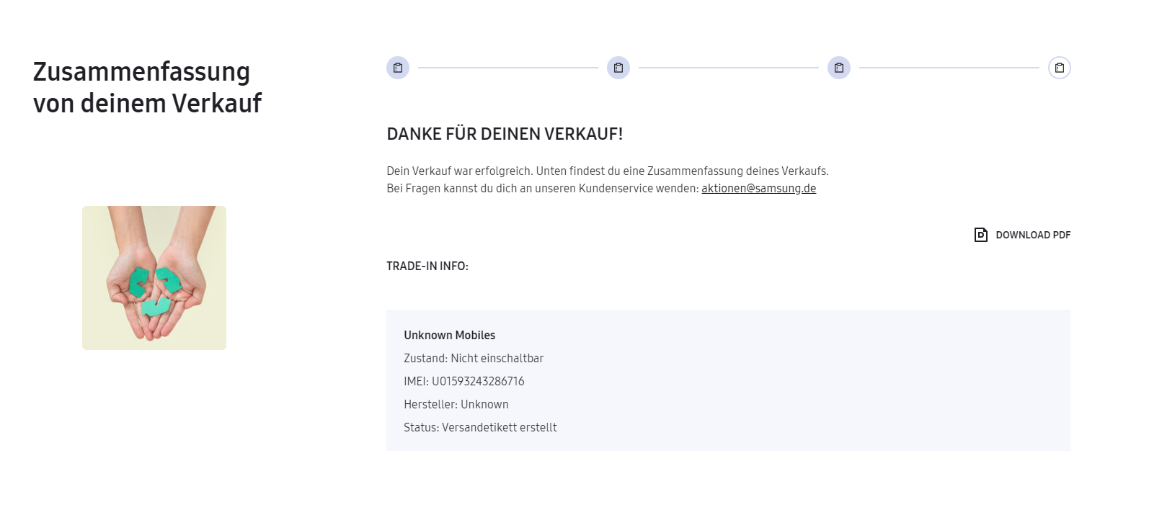
Task: Click the final unfilled step icon
Action: click(1060, 68)
